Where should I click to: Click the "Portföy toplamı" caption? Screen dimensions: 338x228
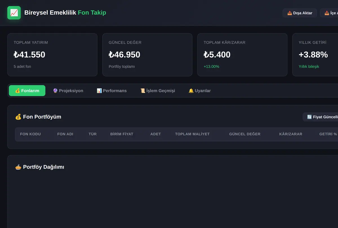[x=122, y=67]
